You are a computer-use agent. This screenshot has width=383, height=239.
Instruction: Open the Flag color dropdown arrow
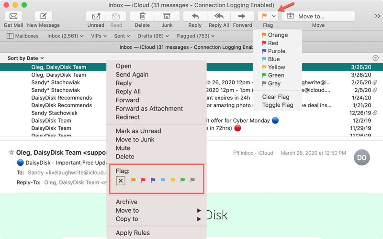click(274, 16)
